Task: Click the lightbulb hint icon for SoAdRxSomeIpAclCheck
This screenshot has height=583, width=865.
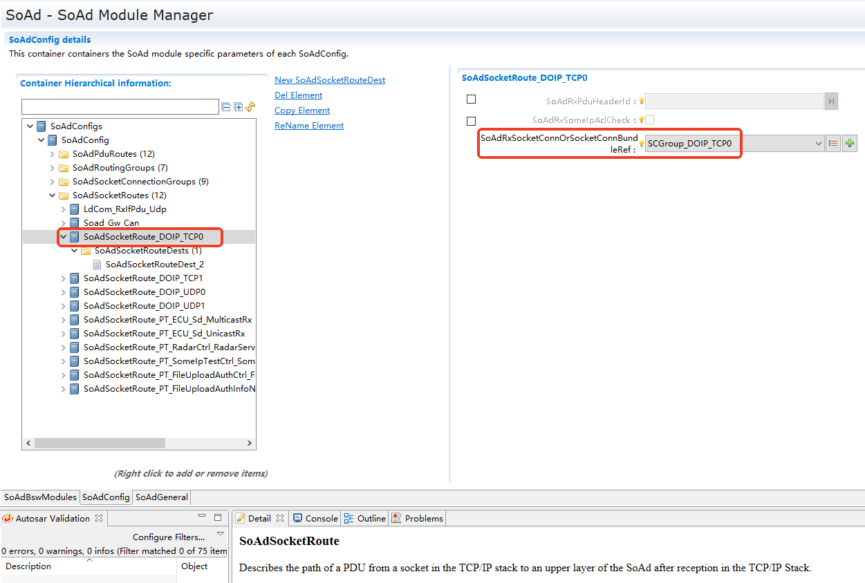Action: point(641,120)
